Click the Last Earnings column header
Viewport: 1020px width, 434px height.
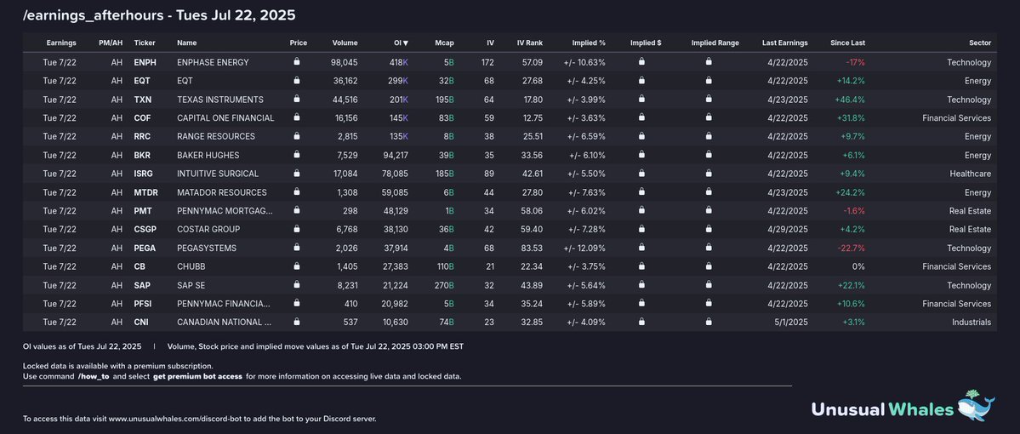click(785, 43)
